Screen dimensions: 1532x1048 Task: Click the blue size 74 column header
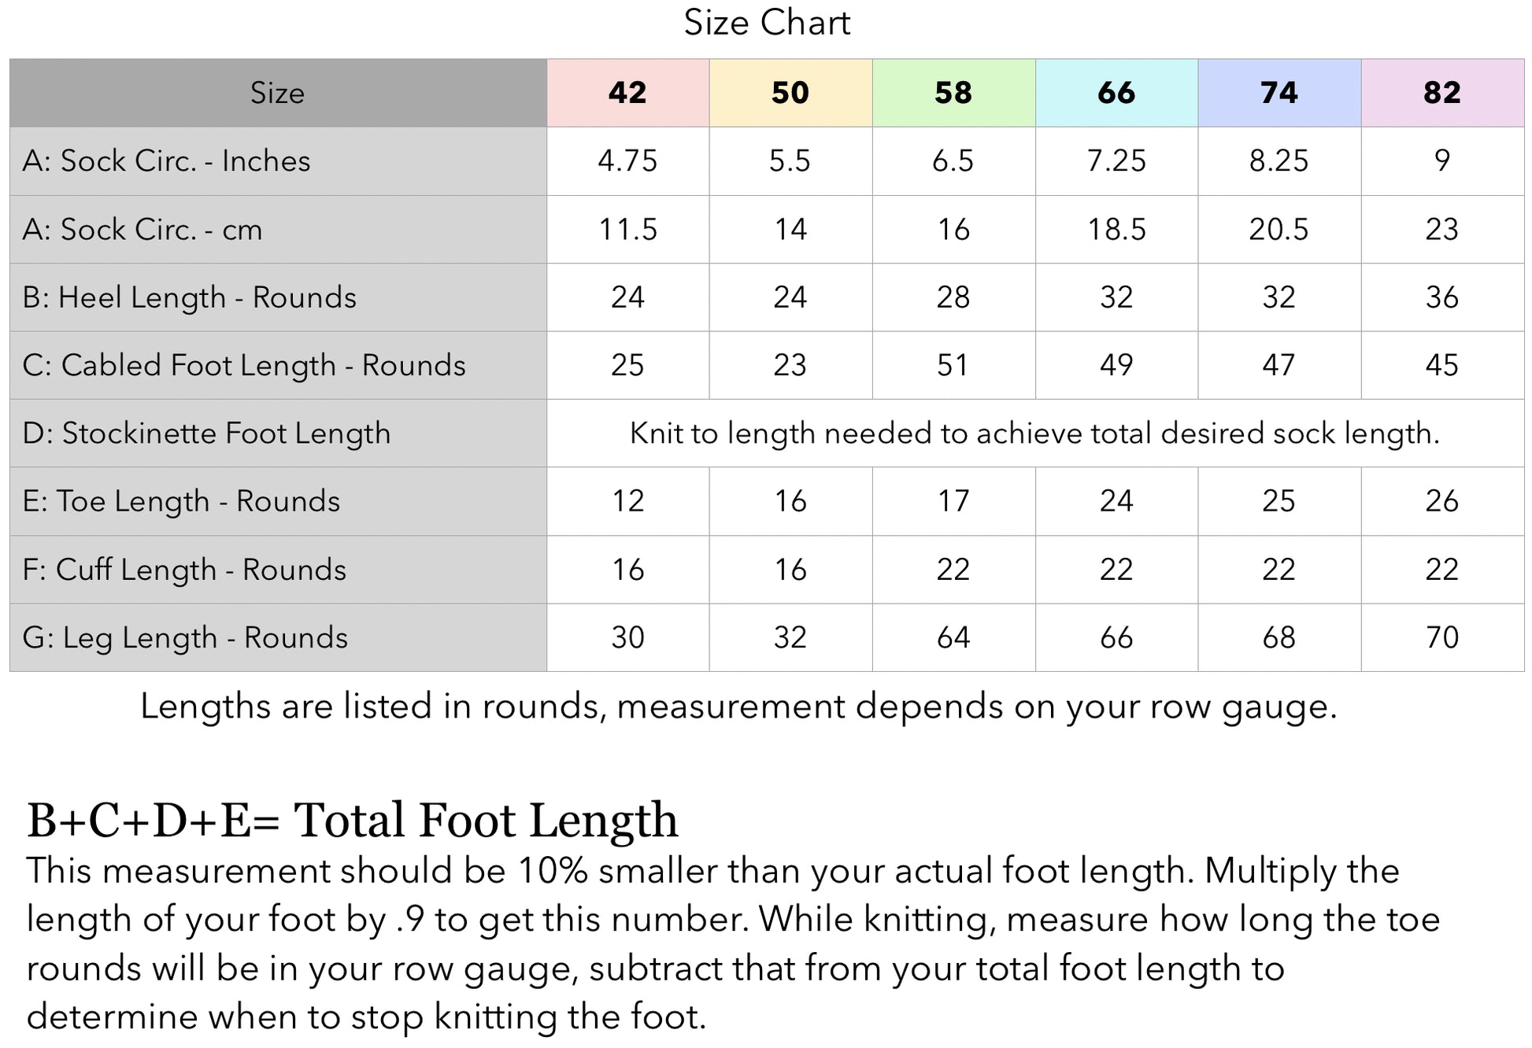(1279, 93)
